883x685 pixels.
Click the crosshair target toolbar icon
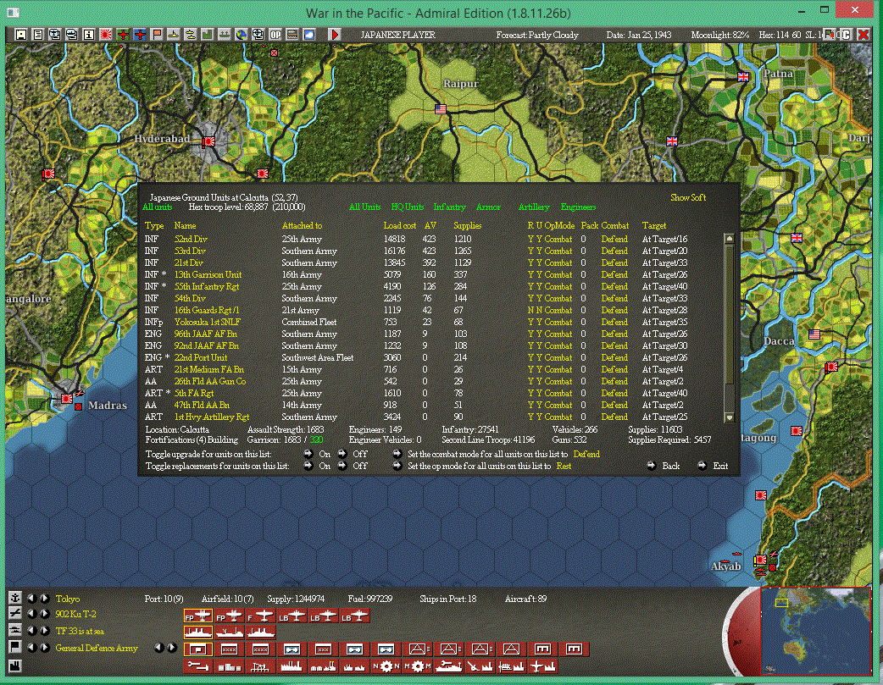(x=258, y=35)
